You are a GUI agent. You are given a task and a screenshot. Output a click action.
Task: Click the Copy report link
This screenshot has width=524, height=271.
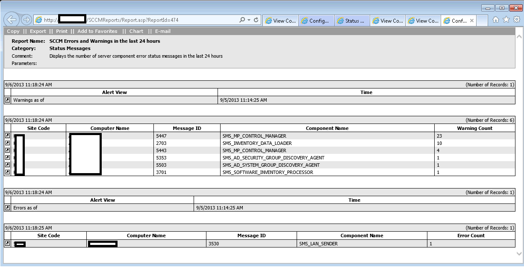pyautogui.click(x=13, y=31)
